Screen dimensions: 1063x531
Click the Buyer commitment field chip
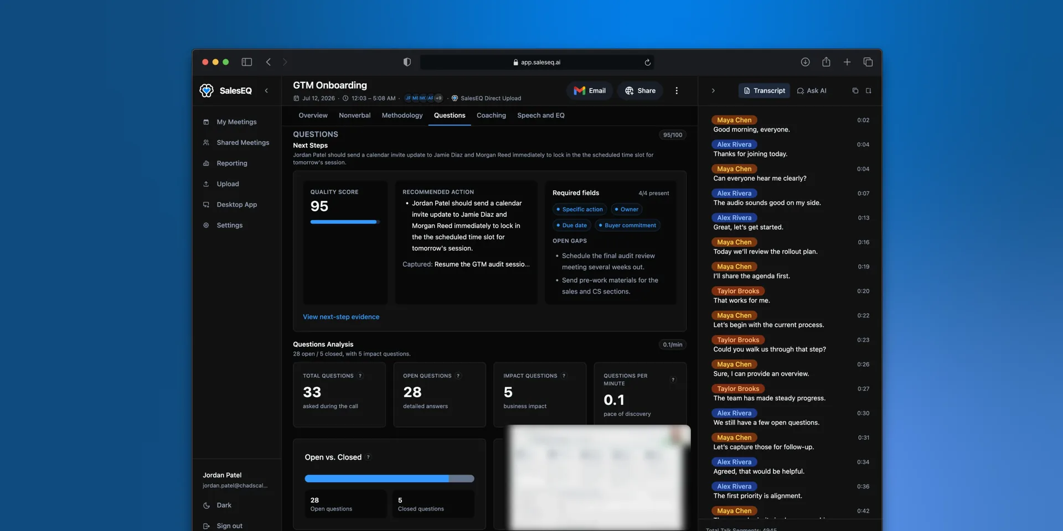(628, 226)
